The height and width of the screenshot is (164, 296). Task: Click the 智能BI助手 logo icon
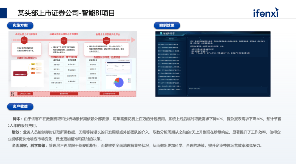(x=161, y=33)
